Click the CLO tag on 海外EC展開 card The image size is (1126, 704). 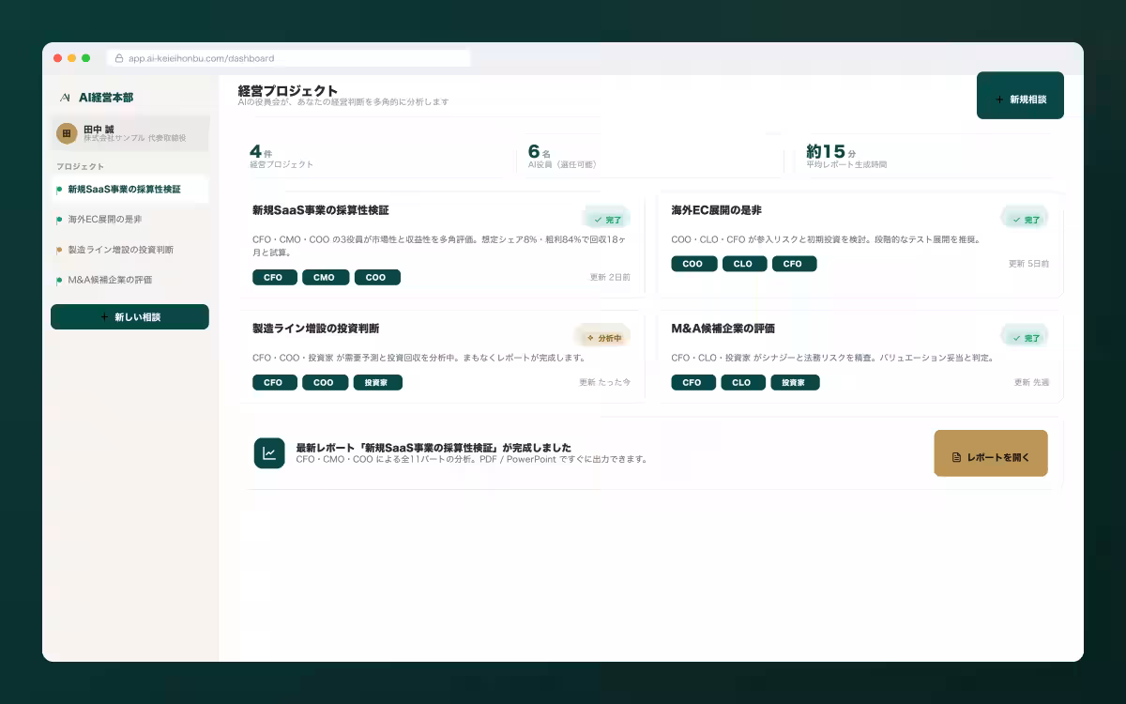[743, 264]
